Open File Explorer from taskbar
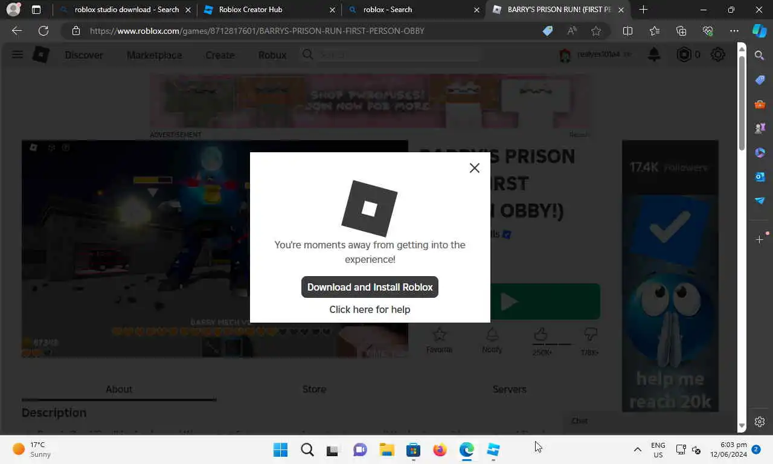Viewport: 773px width, 464px height. click(x=386, y=449)
